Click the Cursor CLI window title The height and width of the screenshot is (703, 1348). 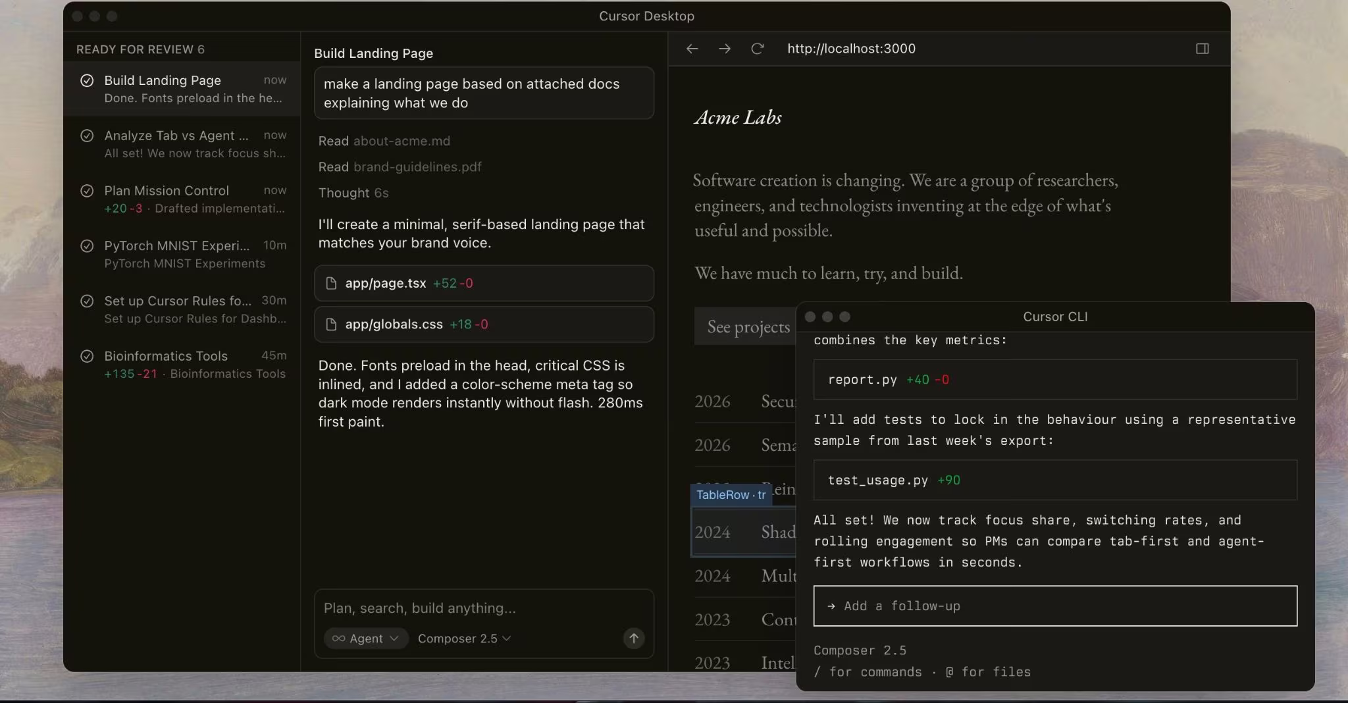pyautogui.click(x=1055, y=317)
